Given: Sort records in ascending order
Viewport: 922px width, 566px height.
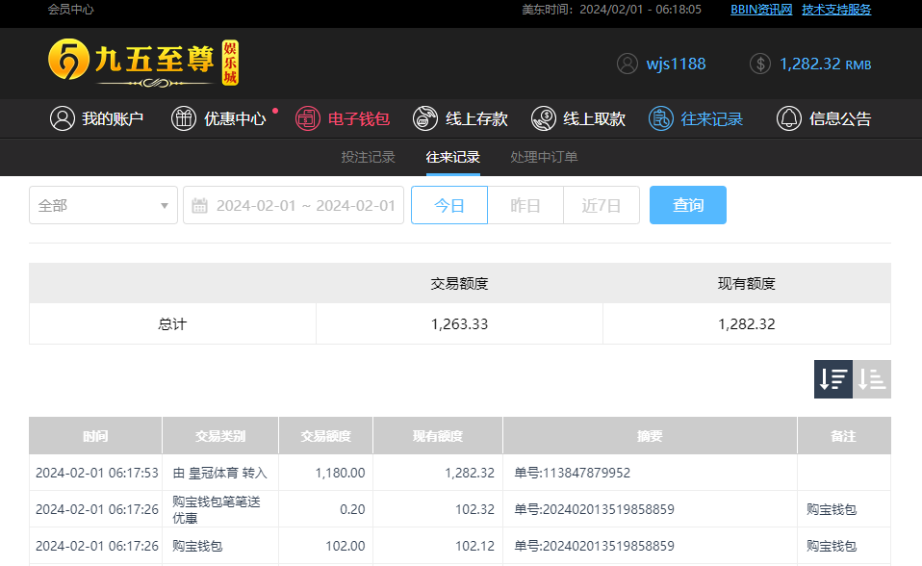Looking at the screenshot, I should click(872, 379).
